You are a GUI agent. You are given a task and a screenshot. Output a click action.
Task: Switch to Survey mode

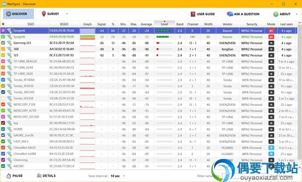pos(50,14)
